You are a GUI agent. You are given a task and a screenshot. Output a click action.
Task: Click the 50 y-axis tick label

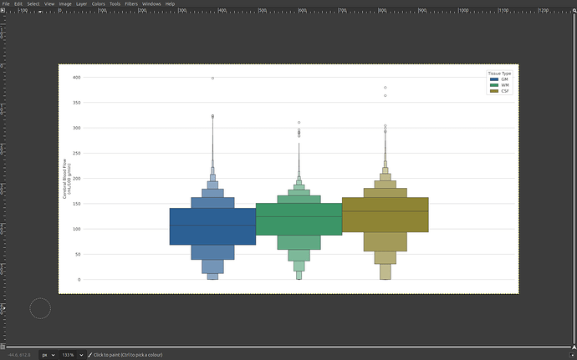[78, 255]
